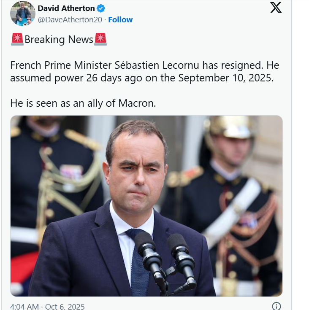
Task: Open the tweet's attached photo
Action: pos(146,206)
